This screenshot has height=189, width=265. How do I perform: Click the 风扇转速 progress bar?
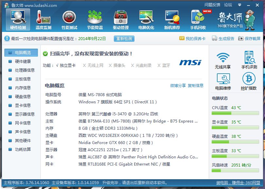[235, 170]
